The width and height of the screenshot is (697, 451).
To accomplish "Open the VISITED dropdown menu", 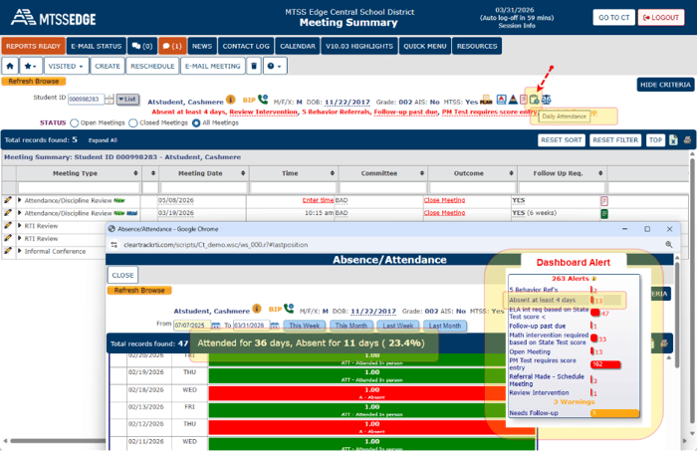I will 68,66.
